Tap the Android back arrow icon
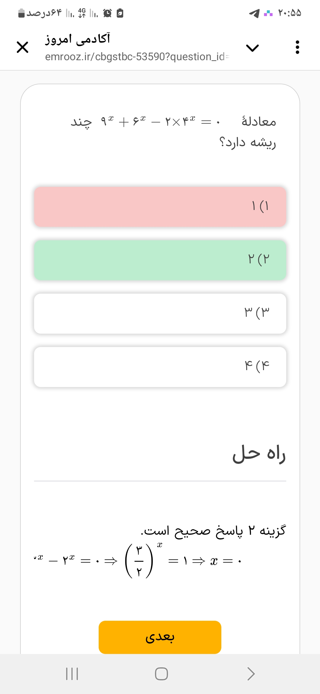The width and height of the screenshot is (320, 694). 251,674
